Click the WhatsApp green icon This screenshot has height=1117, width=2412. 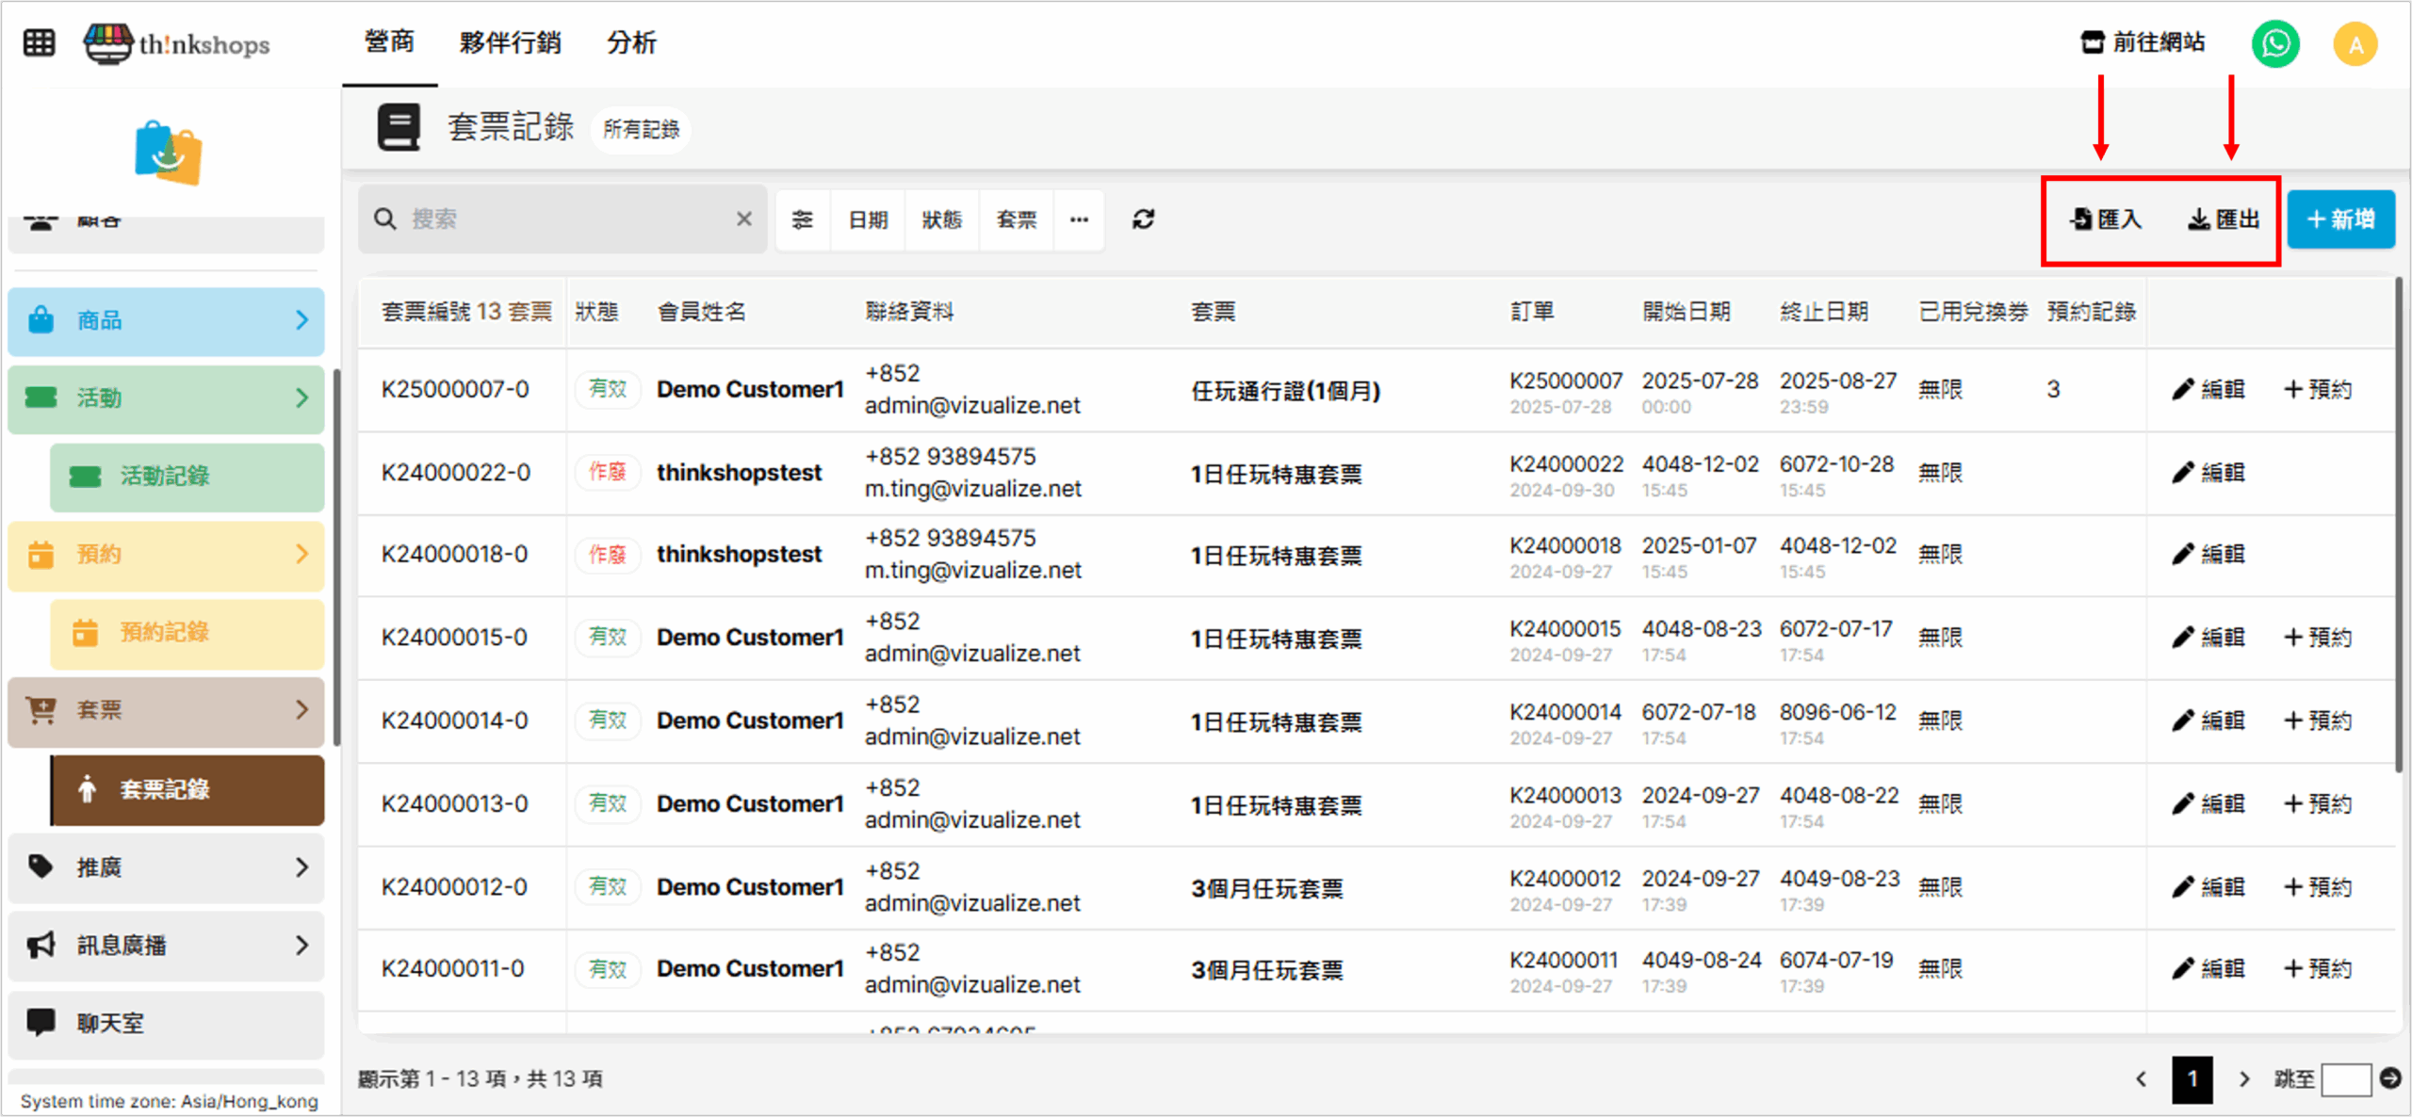[x=2275, y=43]
